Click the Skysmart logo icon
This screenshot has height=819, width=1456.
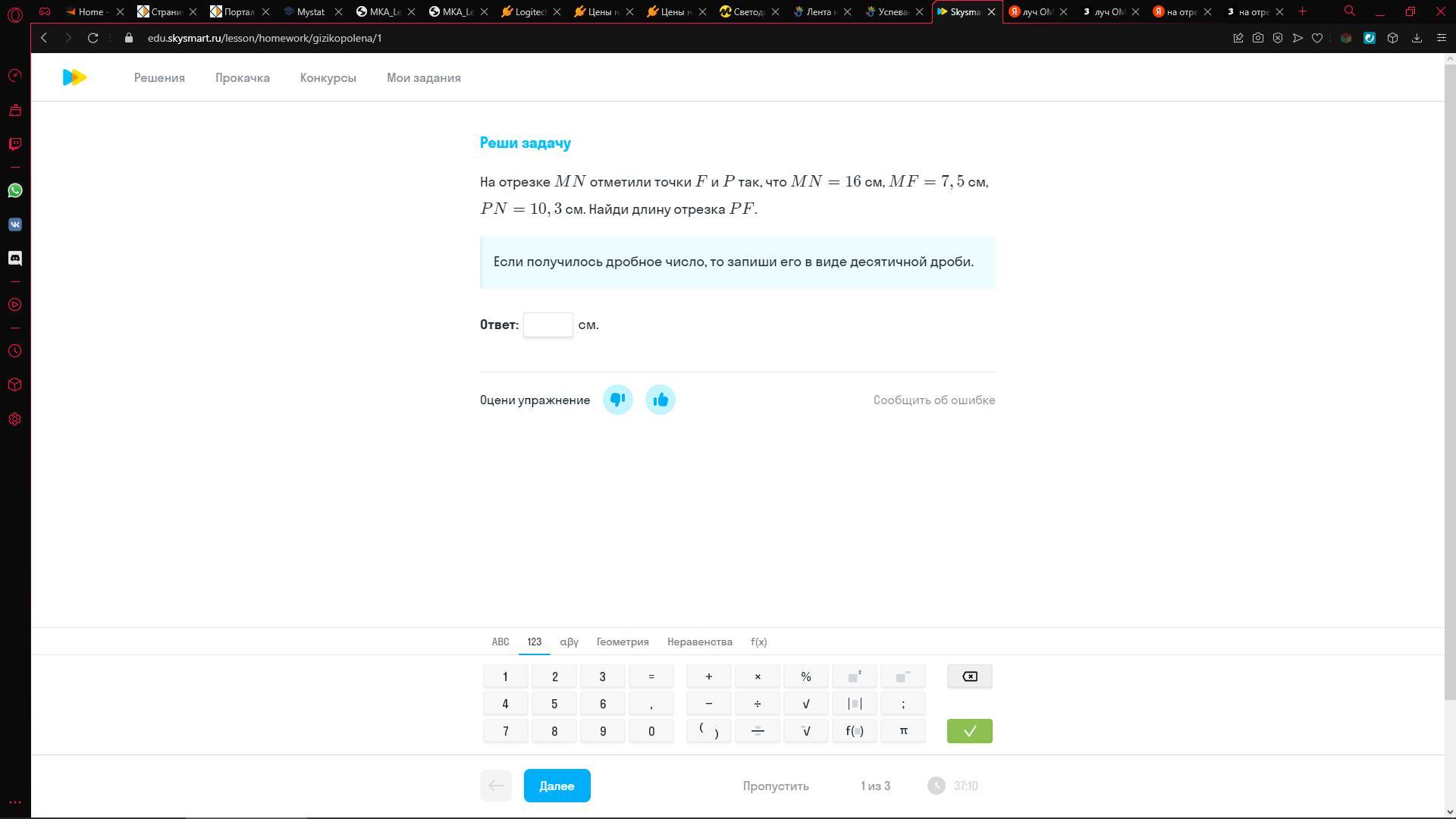point(74,77)
